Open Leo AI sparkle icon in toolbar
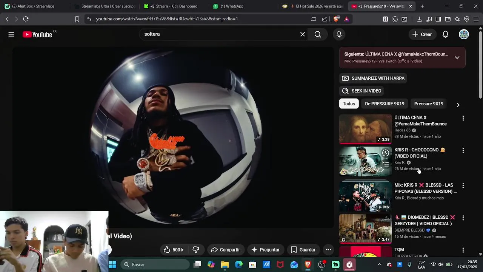This screenshot has height=272, width=483. point(457,19)
